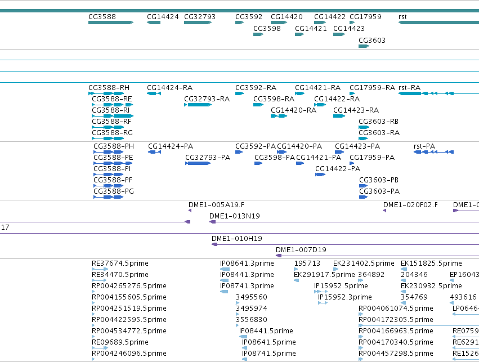
Task: Click protein CG3603-PA
Action: tap(363, 198)
